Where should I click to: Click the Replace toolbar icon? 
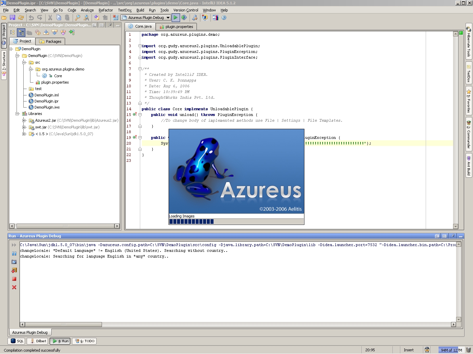[86, 18]
